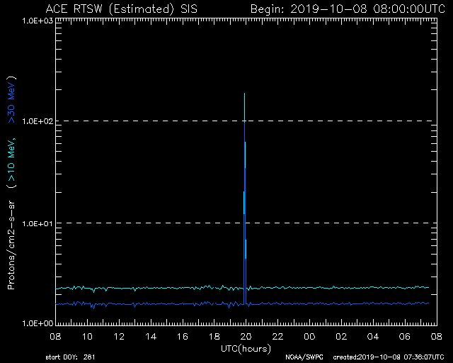Click the 'Protons/cm2-s-sr' y-axis title
Screen dimensions: 453x363
12,241
